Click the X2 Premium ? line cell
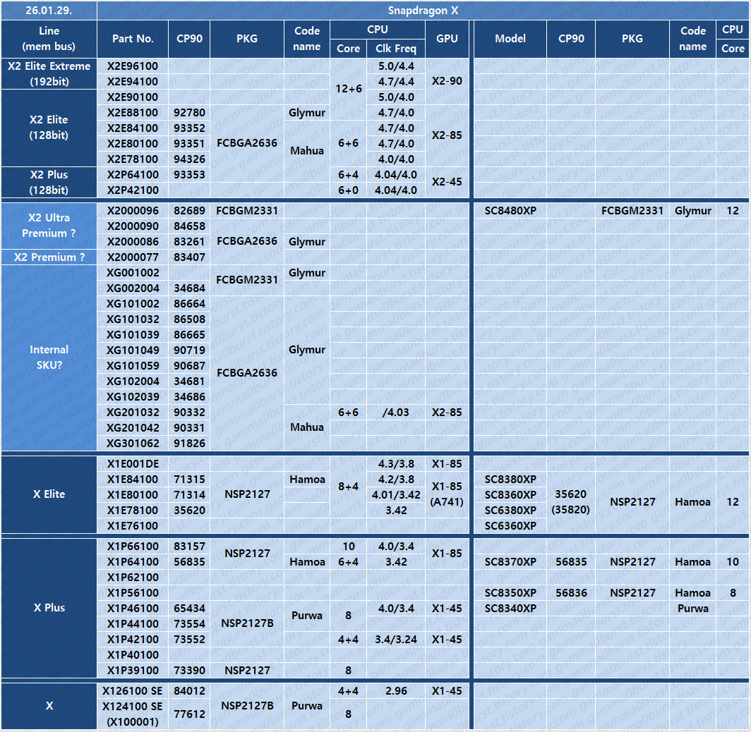The width and height of the screenshot is (751, 732). [x=49, y=257]
